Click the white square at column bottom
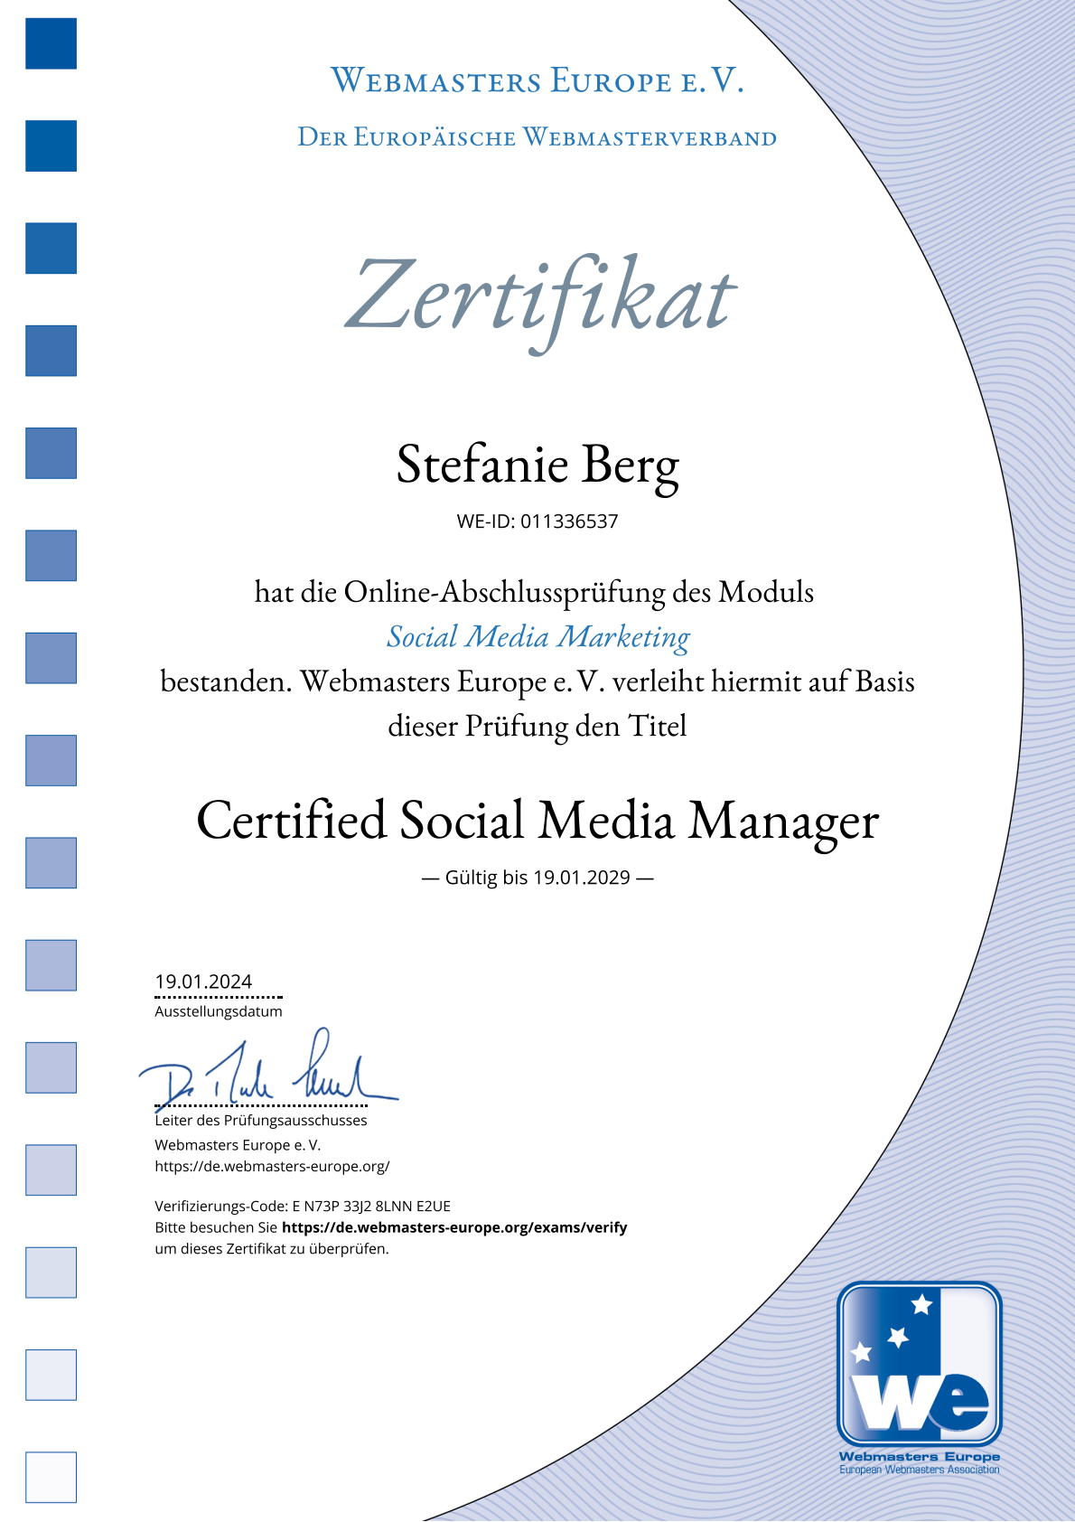This screenshot has width=1075, height=1522. click(51, 1477)
